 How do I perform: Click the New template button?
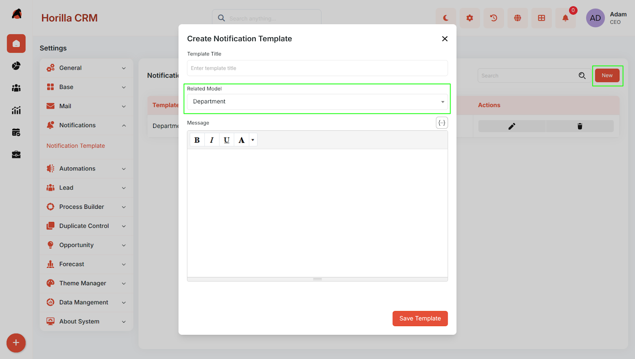coord(607,75)
